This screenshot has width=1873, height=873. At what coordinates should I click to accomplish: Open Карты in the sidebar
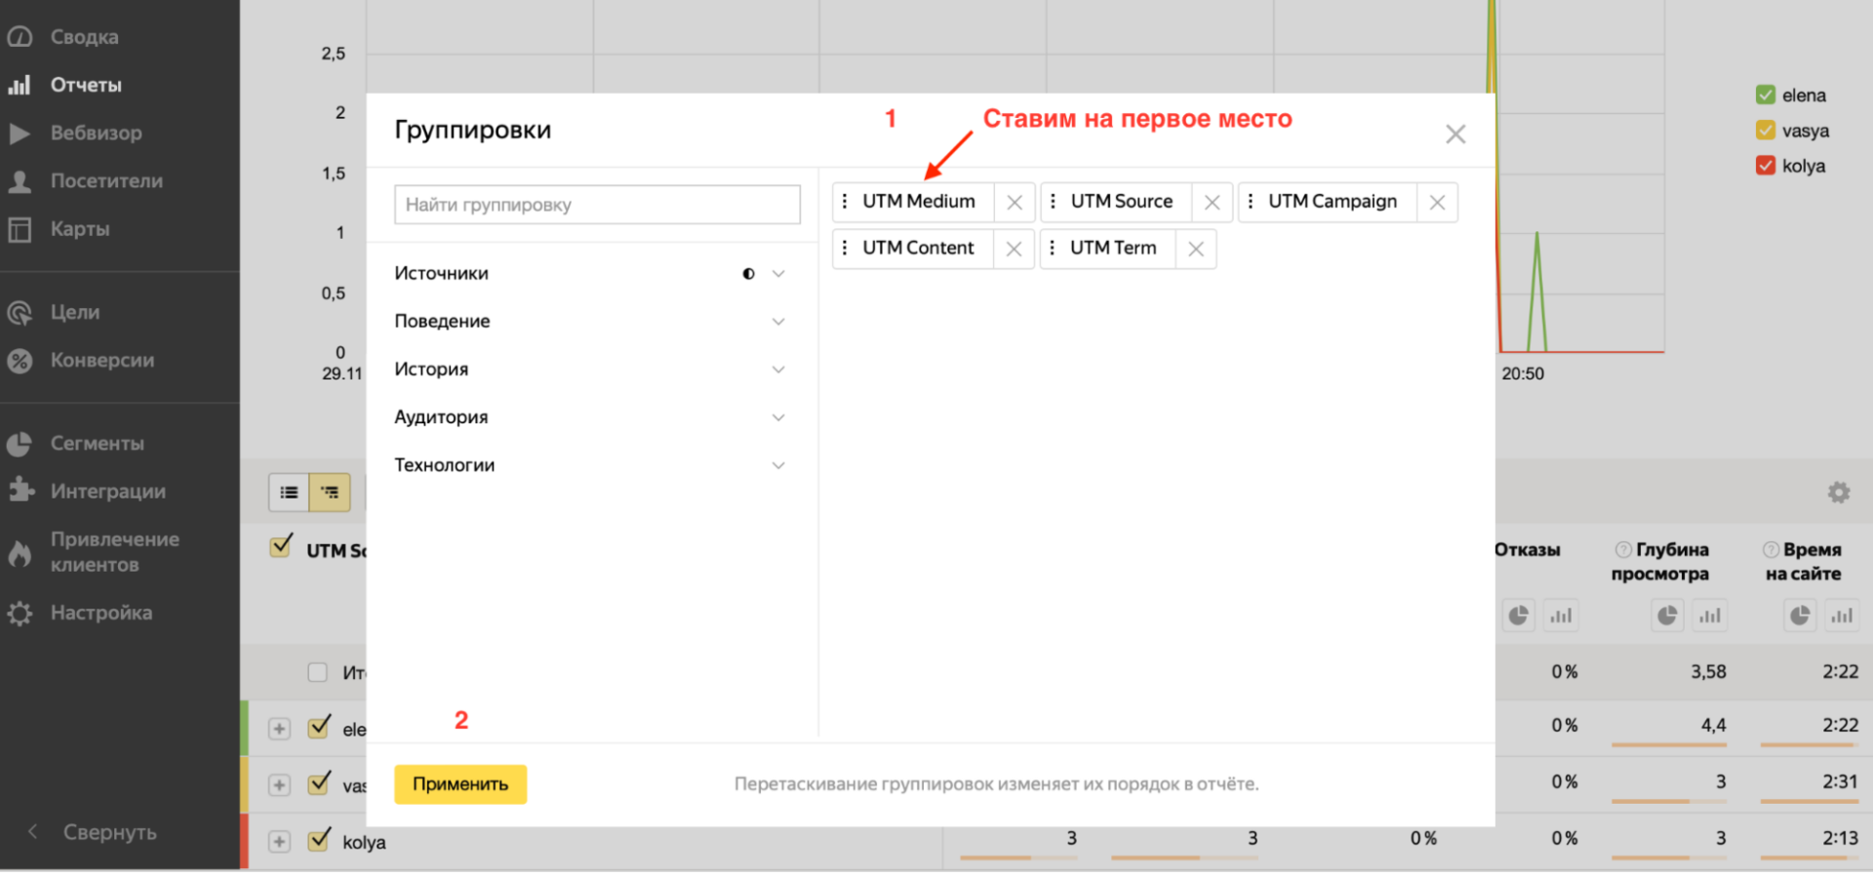pos(80,228)
